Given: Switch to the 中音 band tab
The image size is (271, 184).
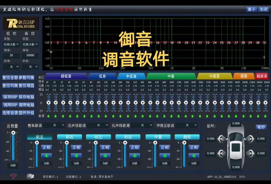Looking at the screenshot, I should point(171,76).
